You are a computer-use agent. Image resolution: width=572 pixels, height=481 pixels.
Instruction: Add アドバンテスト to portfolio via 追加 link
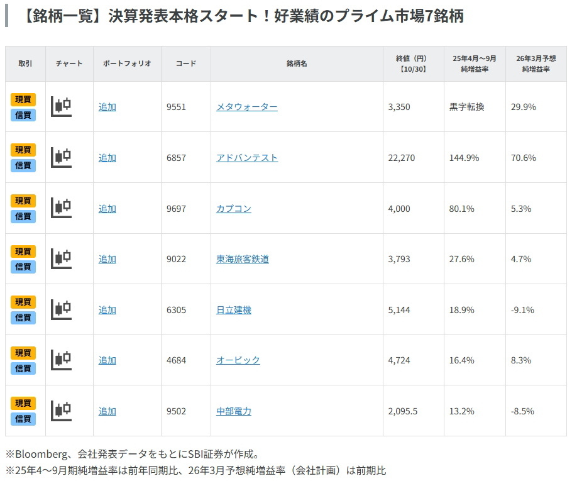coord(107,157)
